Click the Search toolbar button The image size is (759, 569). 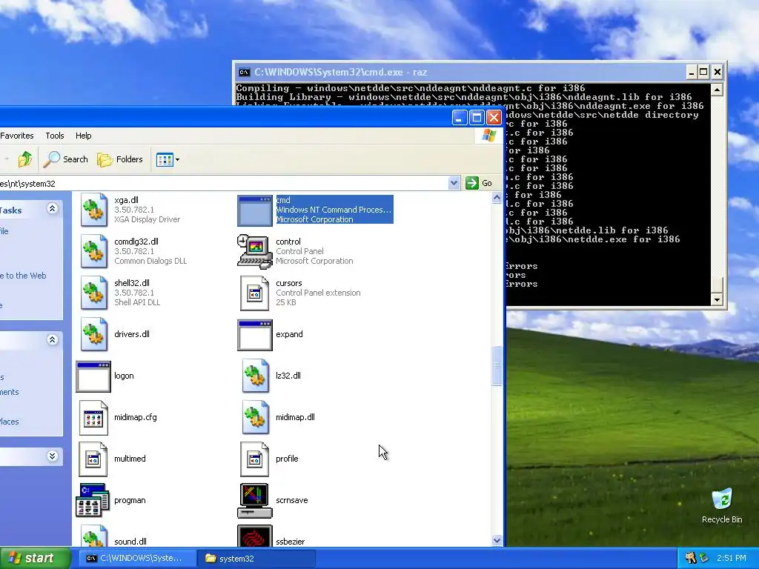(66, 159)
